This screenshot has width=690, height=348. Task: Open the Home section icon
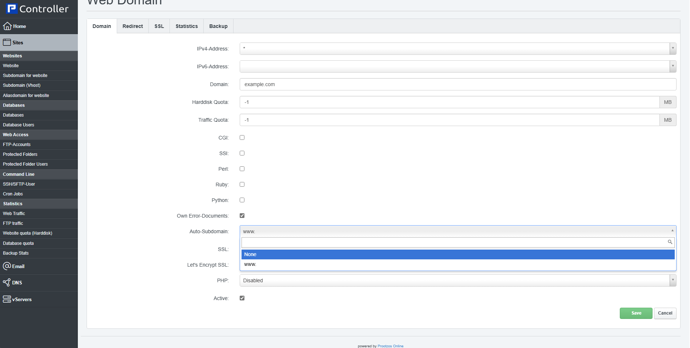click(x=7, y=26)
